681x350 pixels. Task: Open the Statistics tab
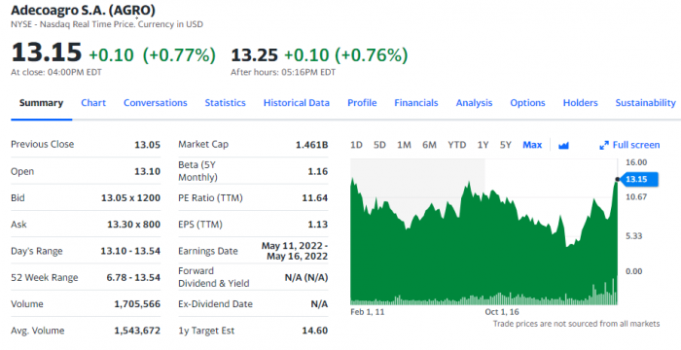(225, 103)
